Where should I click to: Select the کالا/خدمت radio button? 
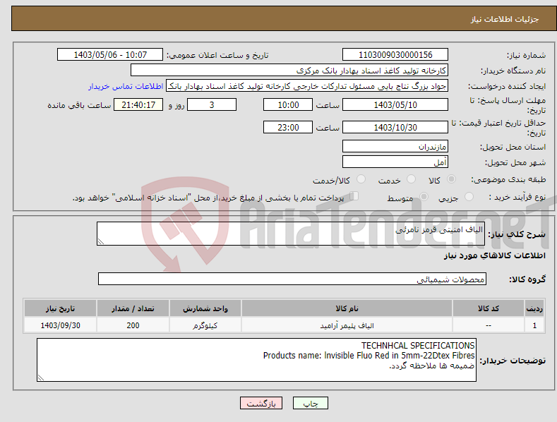[x=361, y=179]
